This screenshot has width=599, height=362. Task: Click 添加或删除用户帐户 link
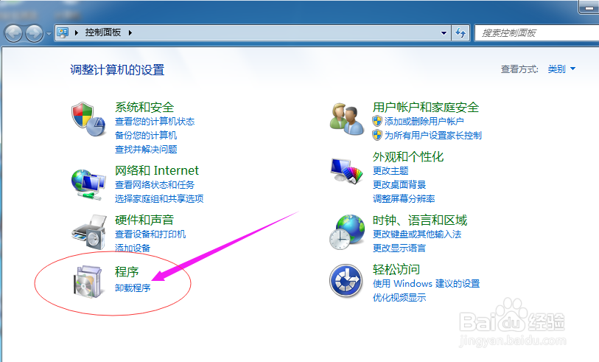tap(424, 122)
